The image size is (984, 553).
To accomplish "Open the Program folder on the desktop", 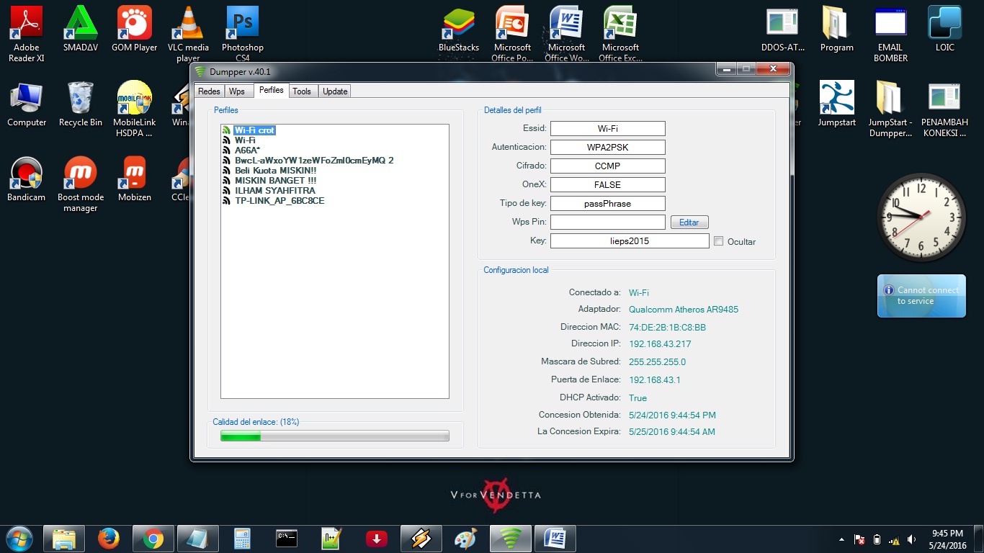I will [x=837, y=29].
